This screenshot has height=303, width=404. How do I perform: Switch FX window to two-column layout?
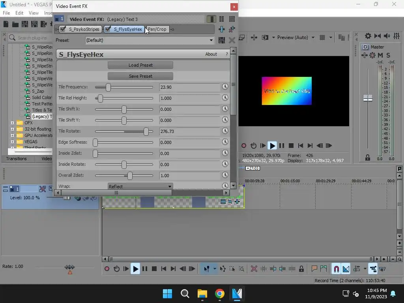point(222,19)
